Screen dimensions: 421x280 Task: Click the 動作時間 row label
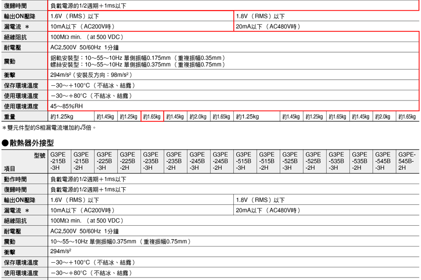(x=15, y=179)
